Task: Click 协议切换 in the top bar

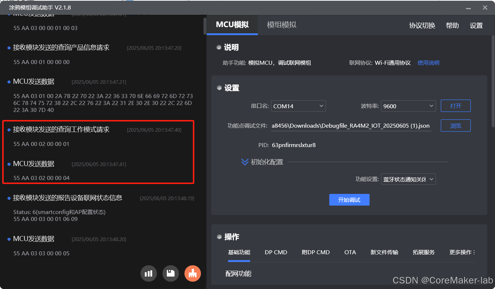Action: click(x=422, y=25)
